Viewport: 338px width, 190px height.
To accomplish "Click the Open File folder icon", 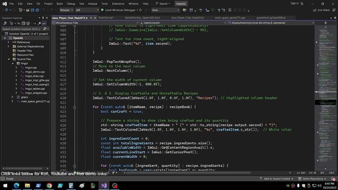I will pyautogui.click(x=28, y=10).
